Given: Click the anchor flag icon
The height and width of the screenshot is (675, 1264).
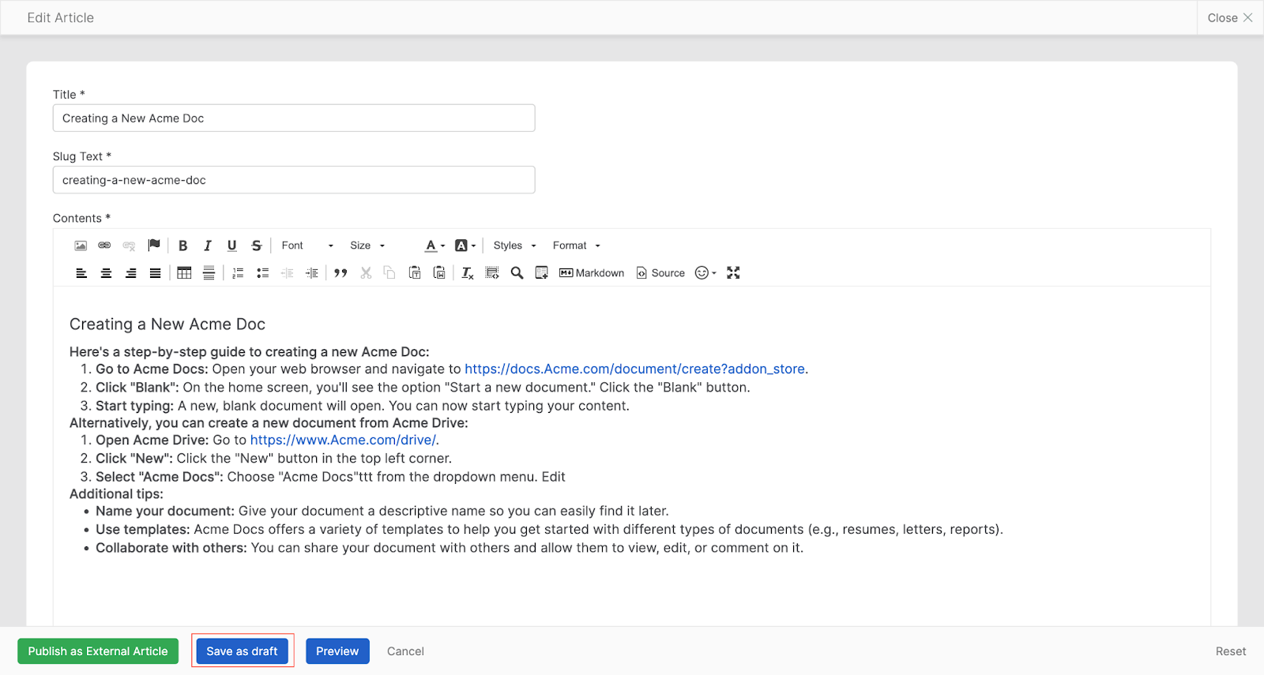Looking at the screenshot, I should (x=154, y=246).
